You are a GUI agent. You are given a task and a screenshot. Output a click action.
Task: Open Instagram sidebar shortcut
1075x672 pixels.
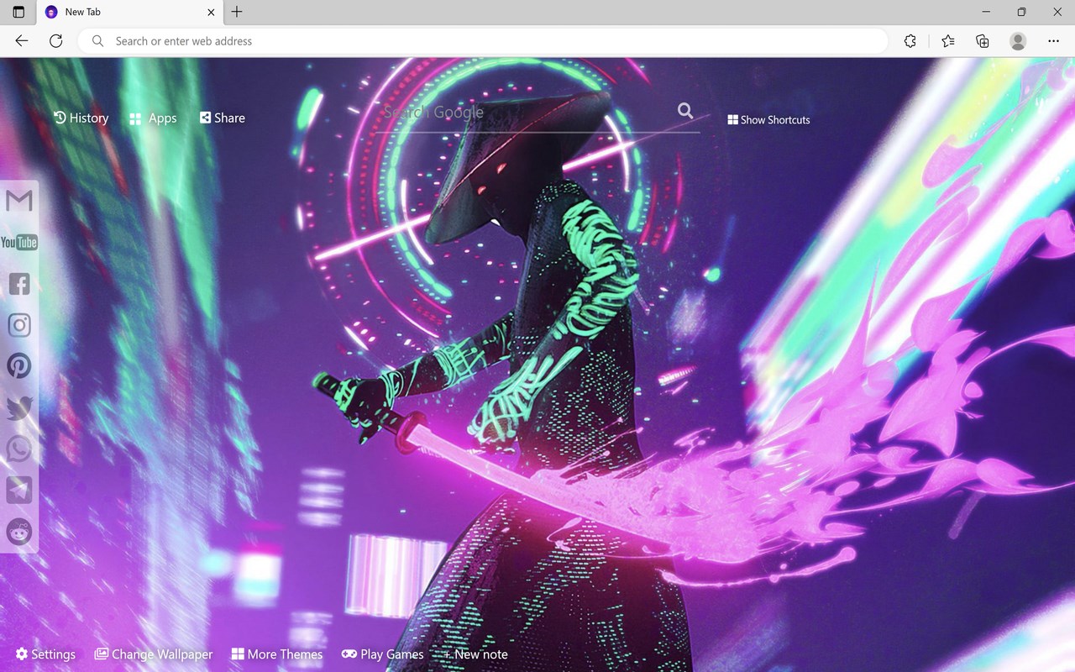pos(18,325)
